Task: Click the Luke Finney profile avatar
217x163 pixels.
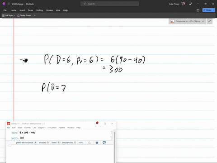Action: pos(183,4)
